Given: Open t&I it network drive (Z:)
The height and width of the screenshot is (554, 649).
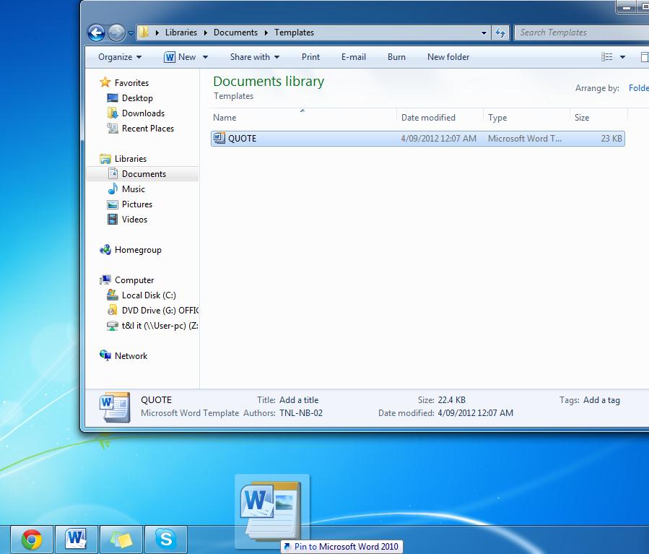Looking at the screenshot, I should (160, 326).
